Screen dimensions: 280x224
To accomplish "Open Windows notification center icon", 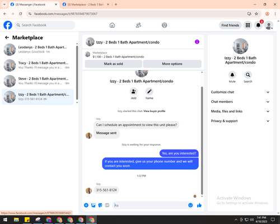I will coord(273,220).
